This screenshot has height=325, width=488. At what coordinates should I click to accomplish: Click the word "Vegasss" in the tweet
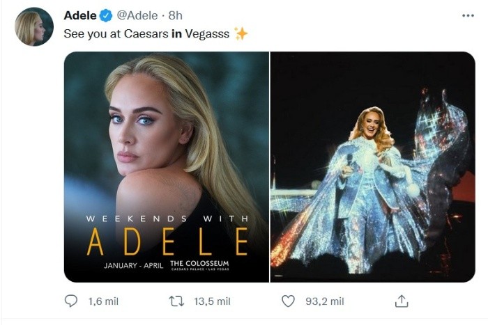pos(207,33)
